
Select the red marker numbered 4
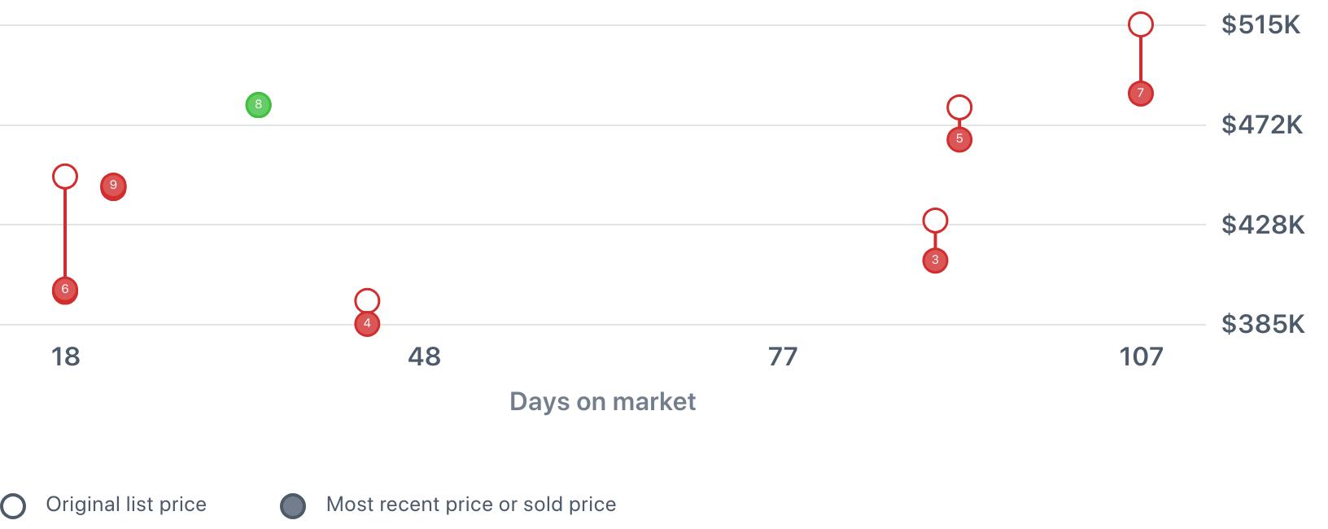(367, 324)
